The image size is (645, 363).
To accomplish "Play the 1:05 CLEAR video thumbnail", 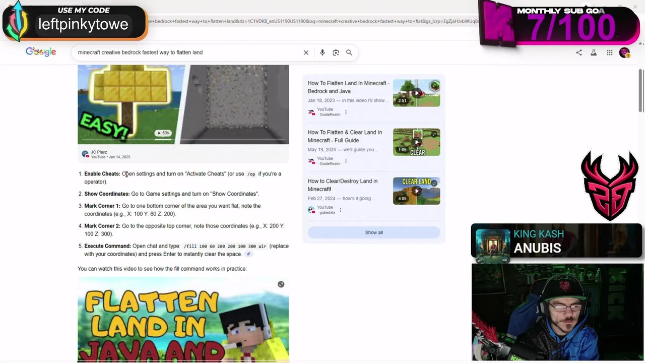I will (416, 142).
